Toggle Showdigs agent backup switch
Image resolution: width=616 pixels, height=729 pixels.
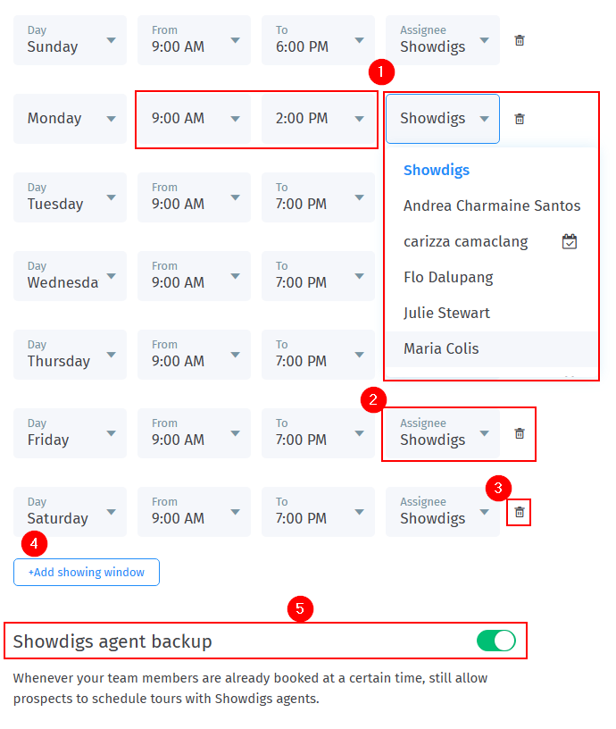click(495, 641)
